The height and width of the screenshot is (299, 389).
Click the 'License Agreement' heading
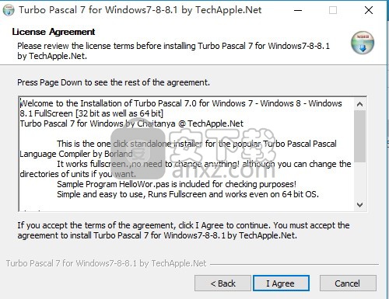coord(54,32)
